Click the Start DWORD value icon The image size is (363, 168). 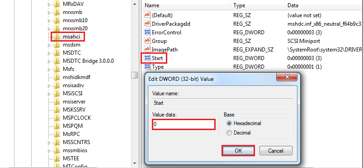[x=147, y=58]
